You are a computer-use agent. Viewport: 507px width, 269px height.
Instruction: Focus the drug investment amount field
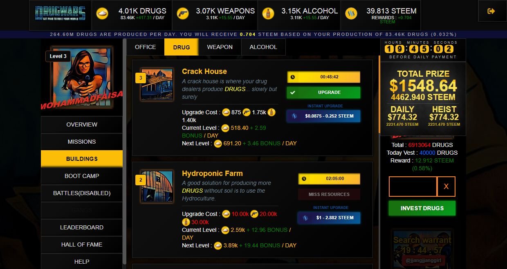tap(413, 187)
